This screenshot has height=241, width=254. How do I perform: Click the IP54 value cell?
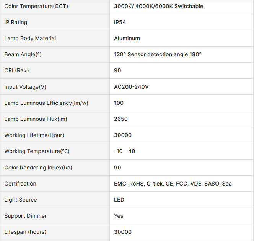[x=120, y=22]
